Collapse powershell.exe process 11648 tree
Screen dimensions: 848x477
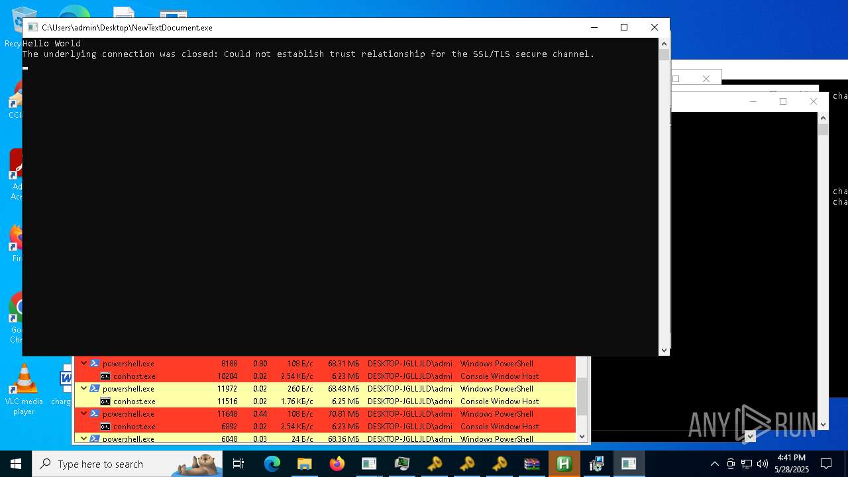coord(83,414)
